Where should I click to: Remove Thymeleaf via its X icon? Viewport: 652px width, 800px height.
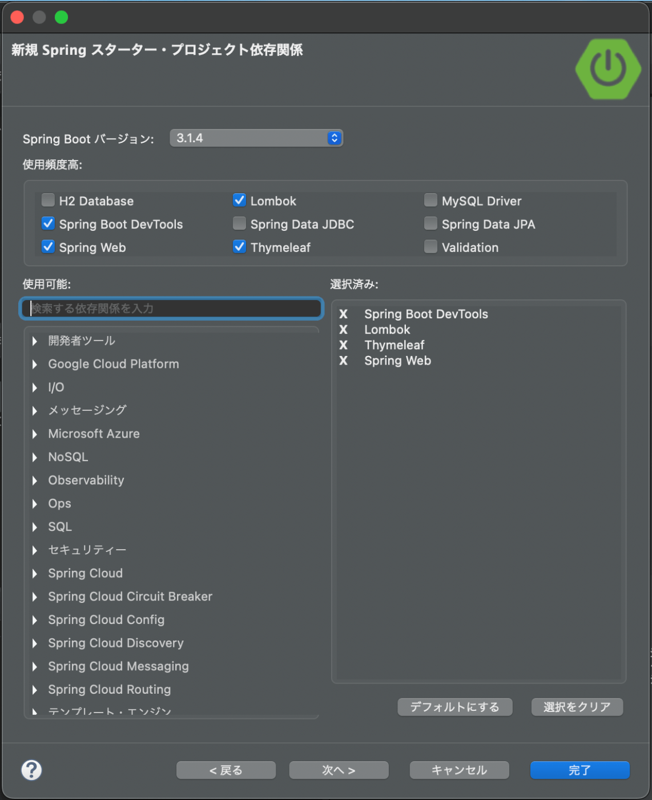(343, 345)
